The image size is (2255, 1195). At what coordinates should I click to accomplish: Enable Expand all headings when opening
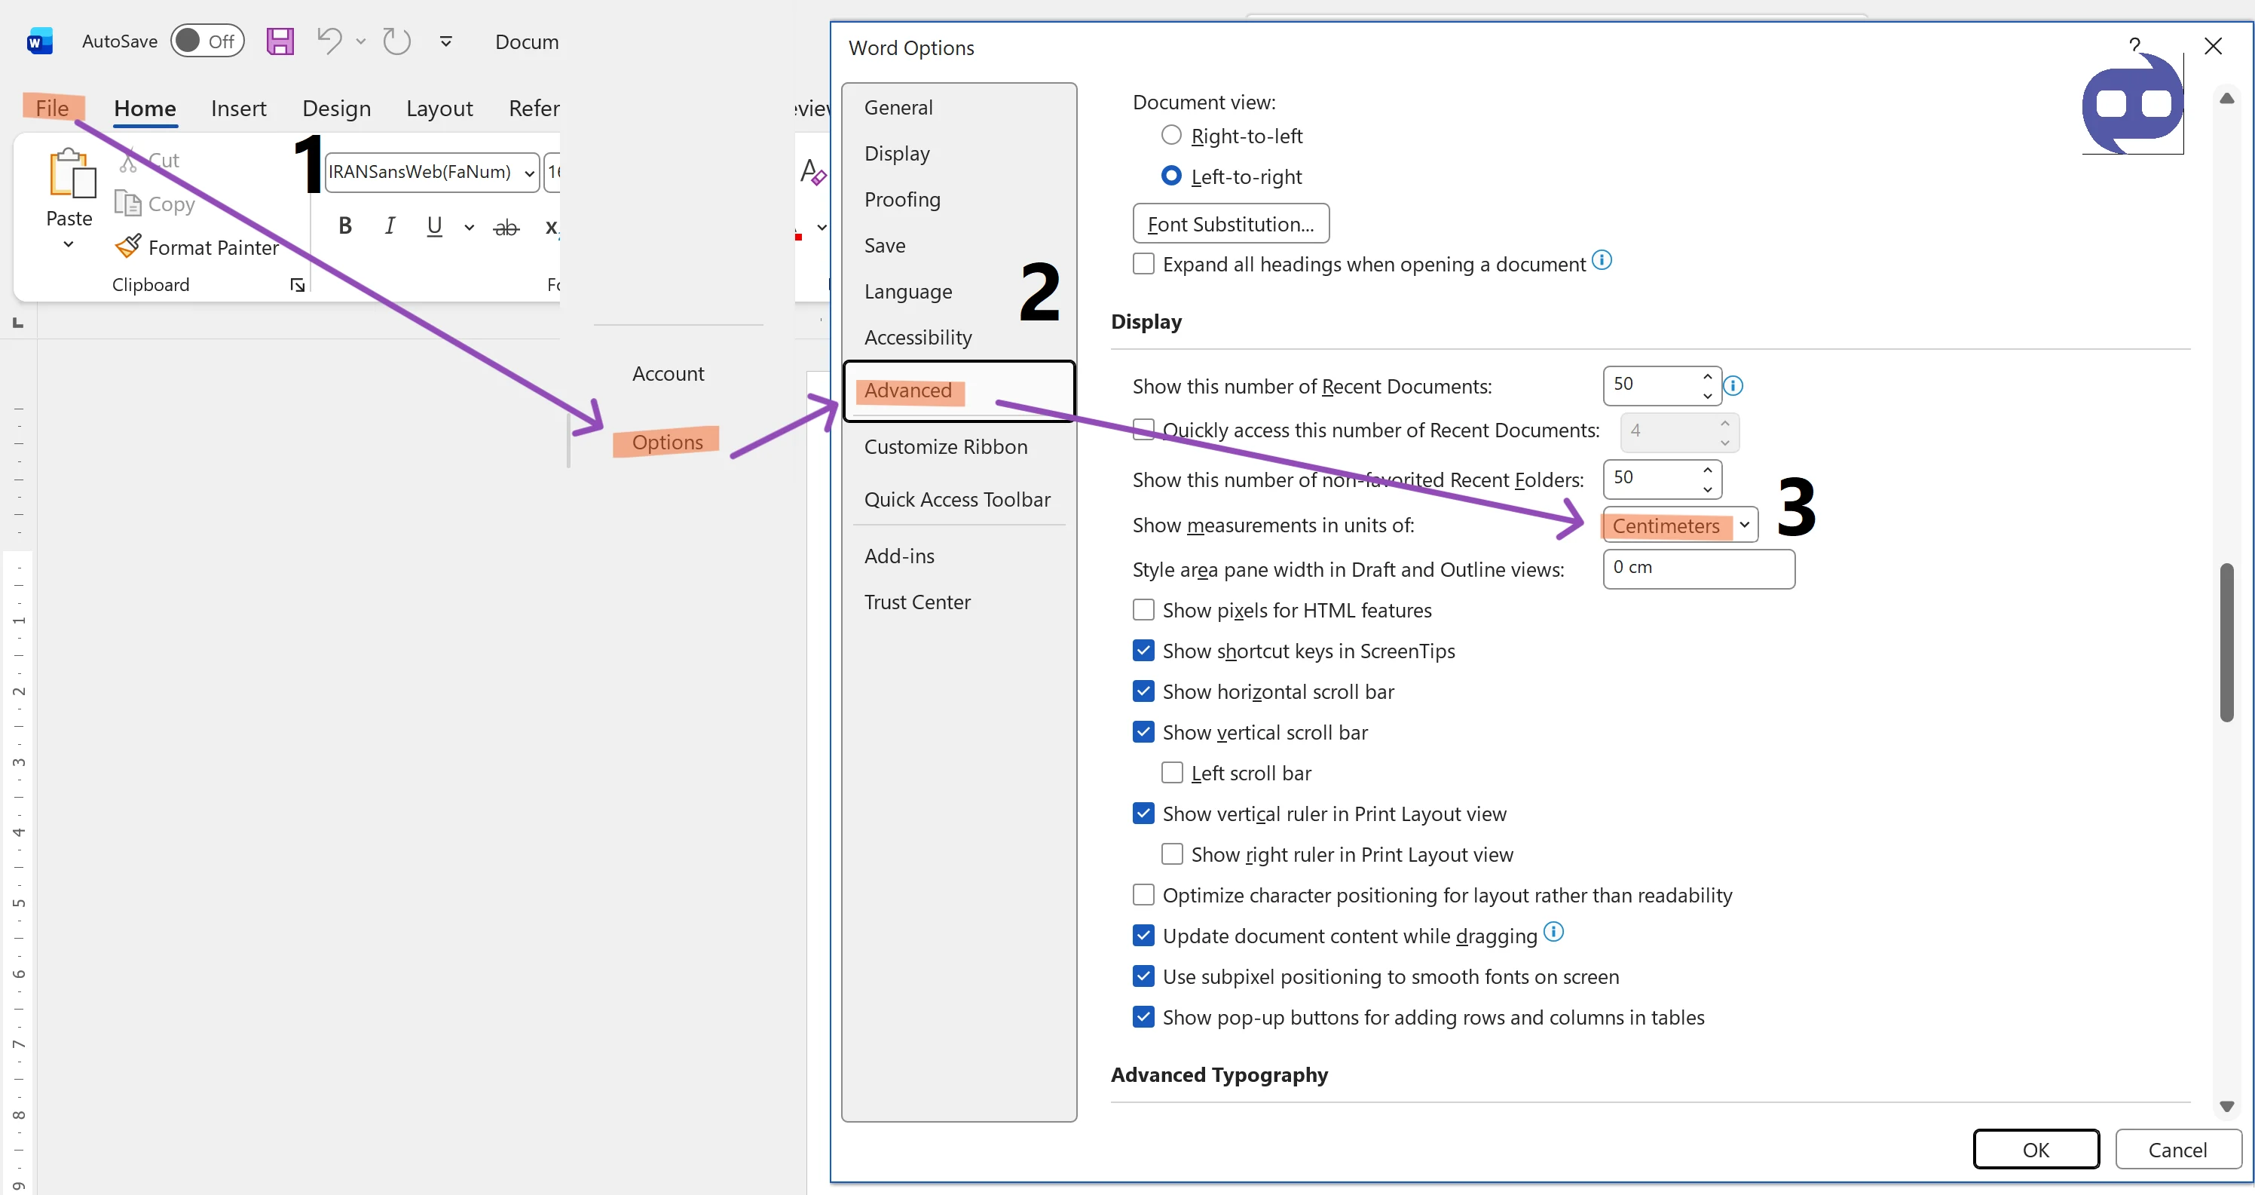click(x=1143, y=264)
